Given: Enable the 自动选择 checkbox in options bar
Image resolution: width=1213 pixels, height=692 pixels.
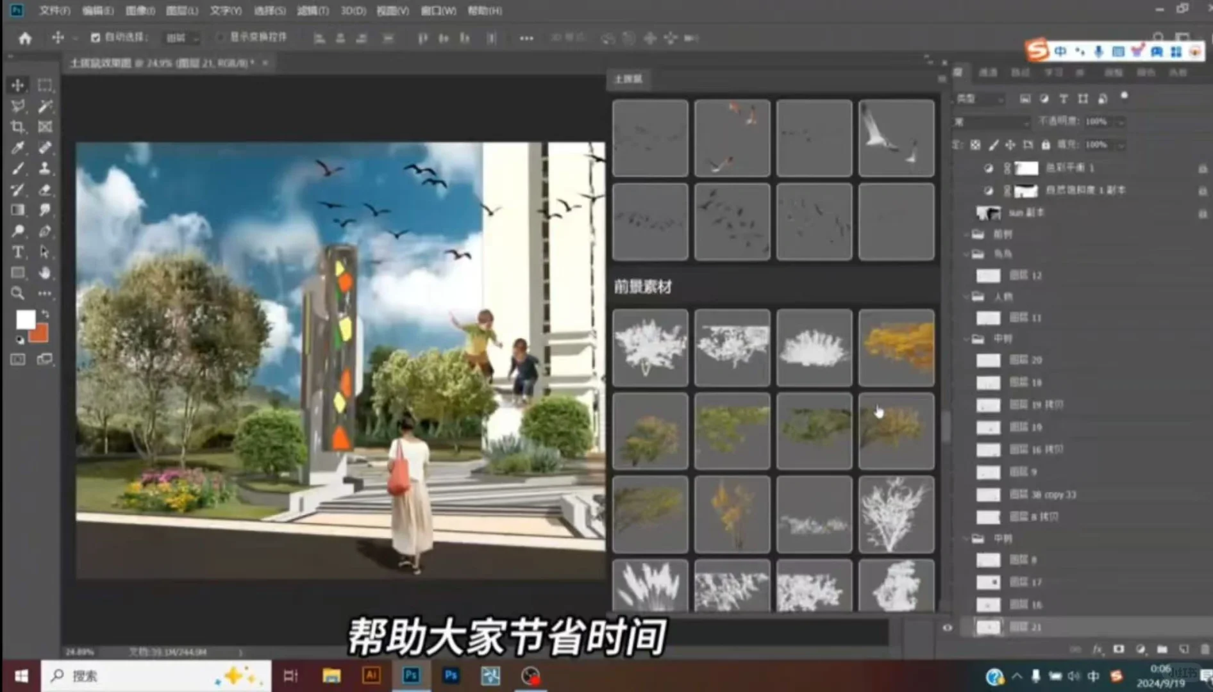Looking at the screenshot, I should click(95, 37).
